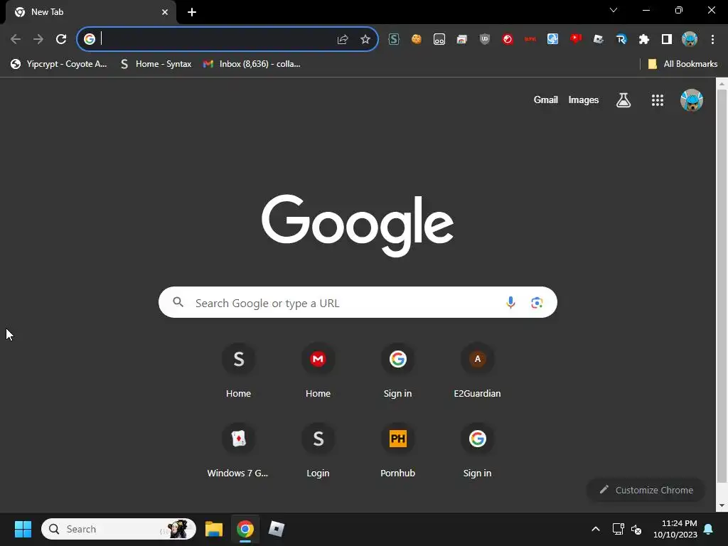Open the Stylus S extension icon
This screenshot has width=728, height=546.
click(x=394, y=39)
